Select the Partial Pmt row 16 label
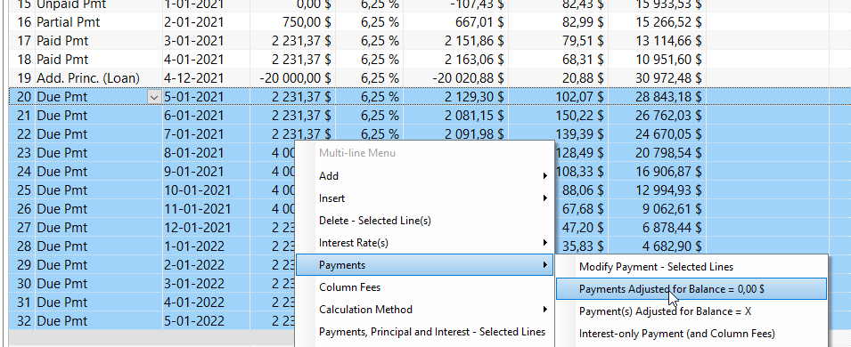The width and height of the screenshot is (851, 347). (x=69, y=23)
